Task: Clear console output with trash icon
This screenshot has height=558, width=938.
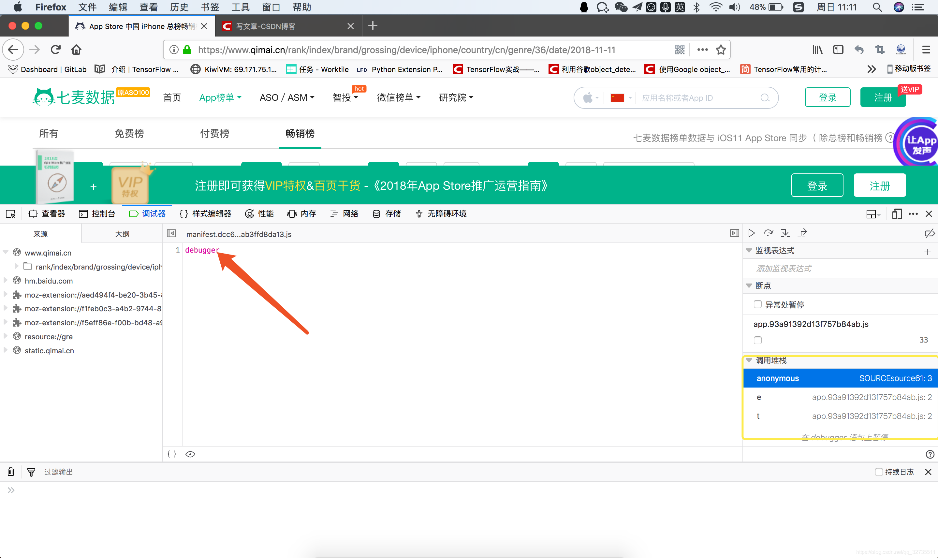Action: point(11,472)
